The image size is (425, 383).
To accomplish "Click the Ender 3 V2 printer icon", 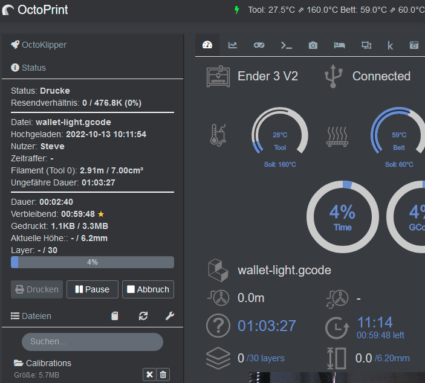I will point(218,76).
